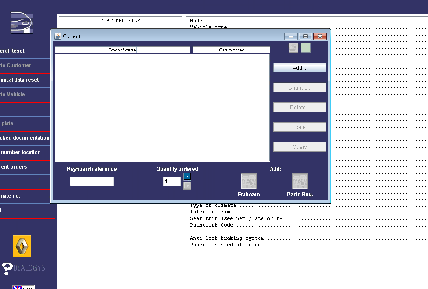Click the Seat trim line
428x289 pixels.
pyautogui.click(x=309, y=218)
